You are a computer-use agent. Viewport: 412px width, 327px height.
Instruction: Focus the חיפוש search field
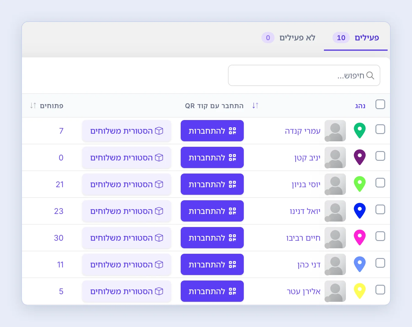pos(304,75)
